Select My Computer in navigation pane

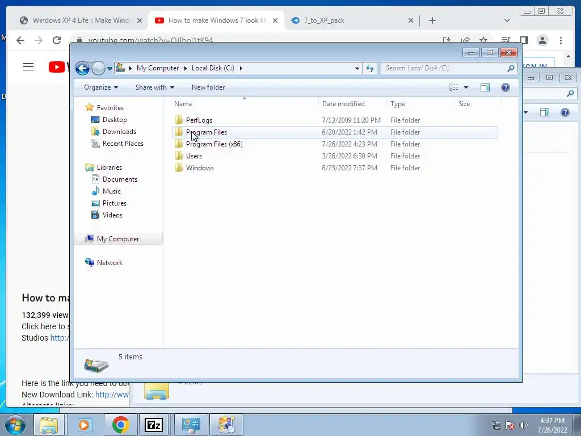[x=118, y=239]
